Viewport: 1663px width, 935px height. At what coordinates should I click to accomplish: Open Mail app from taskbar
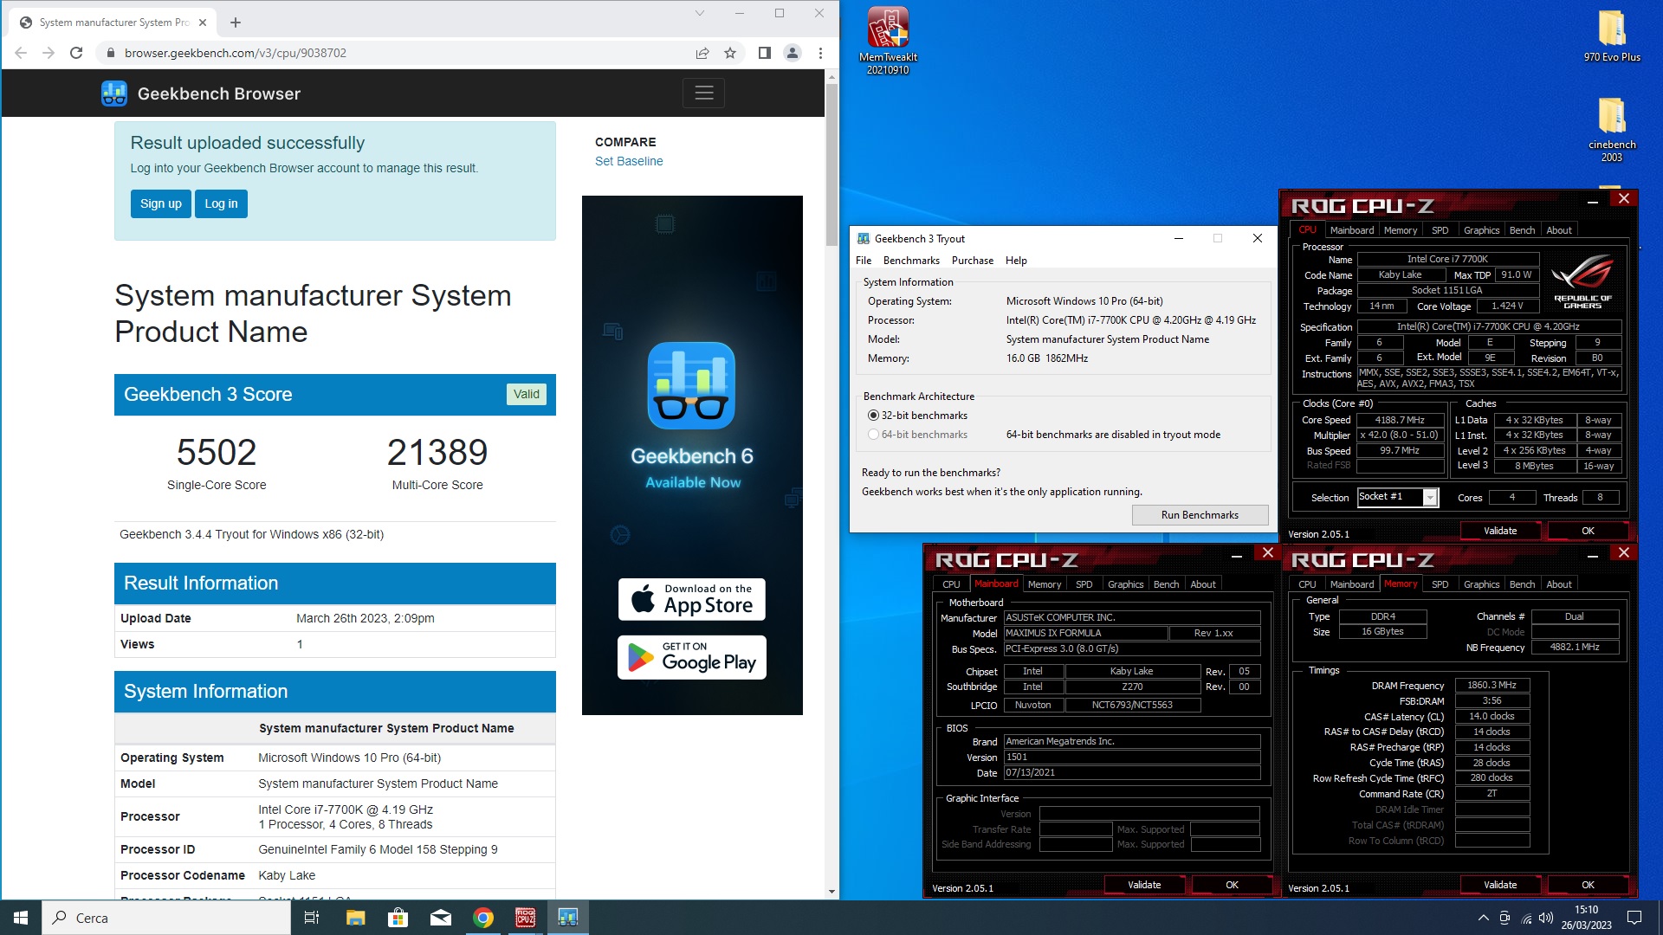pos(440,918)
